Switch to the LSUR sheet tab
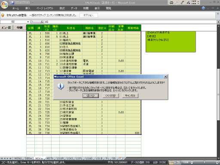Screen dimensions: 220x165 pyautogui.click(x=60, y=159)
